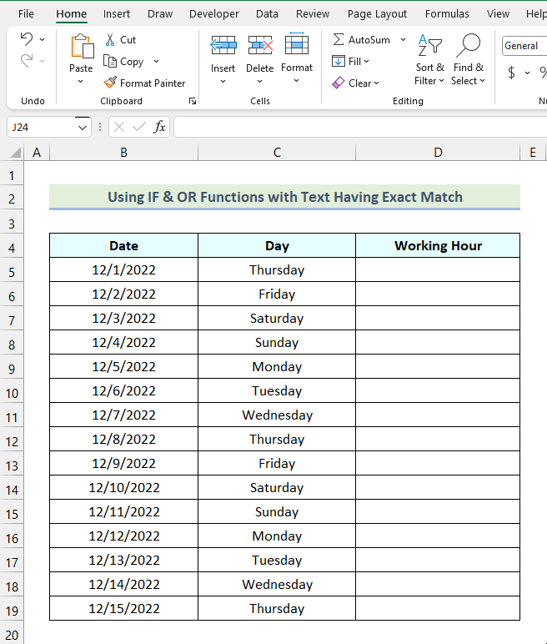The image size is (547, 644).
Task: Expand the Insert cells dropdown arrow
Action: (223, 81)
